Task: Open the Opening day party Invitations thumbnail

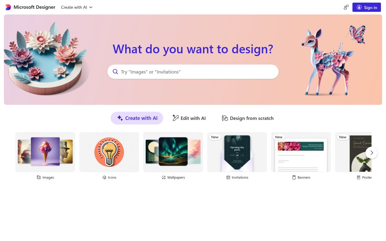Action: 237,152
